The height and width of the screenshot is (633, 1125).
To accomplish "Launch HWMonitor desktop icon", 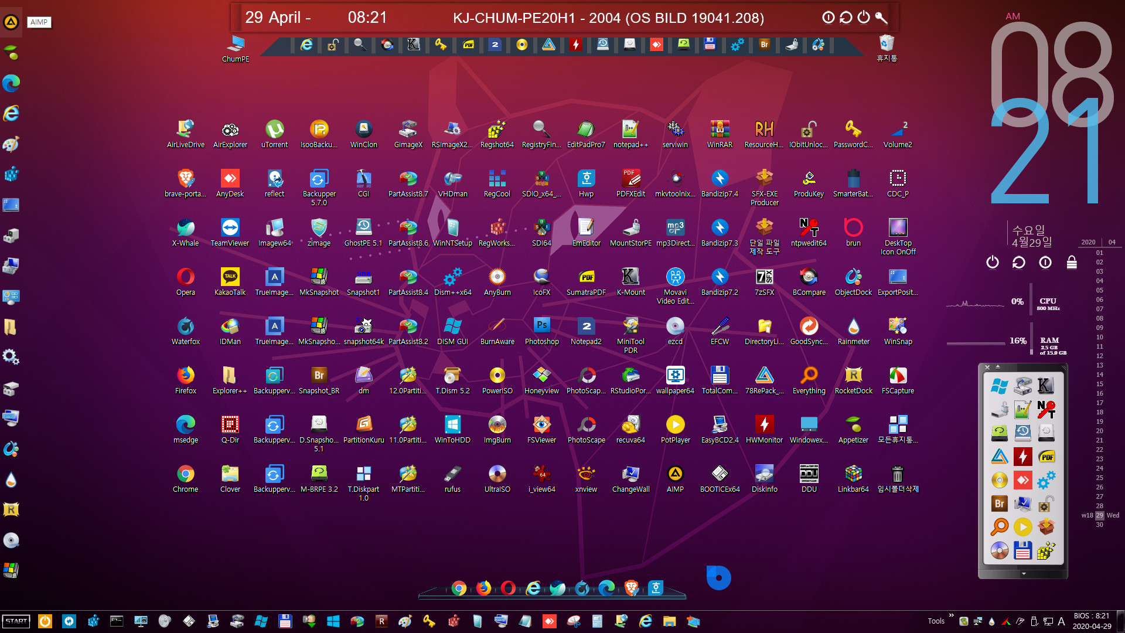I will coord(764,429).
